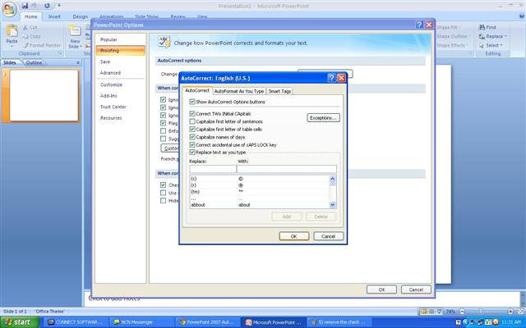Toggle Show AutoCorrect Options buttons checkbox
Image resolution: width=526 pixels, height=328 pixels.
[x=192, y=102]
